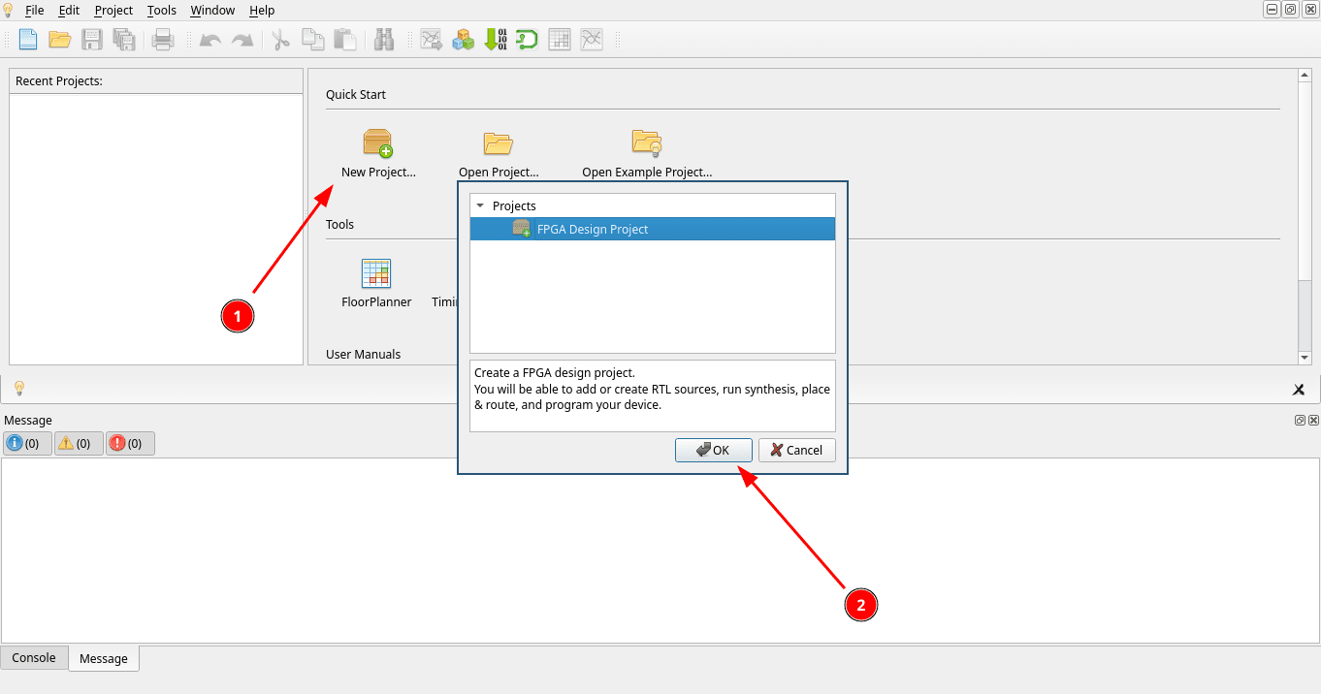This screenshot has width=1321, height=694.
Task: Open the colored cubes IP core icon
Action: pos(464,40)
